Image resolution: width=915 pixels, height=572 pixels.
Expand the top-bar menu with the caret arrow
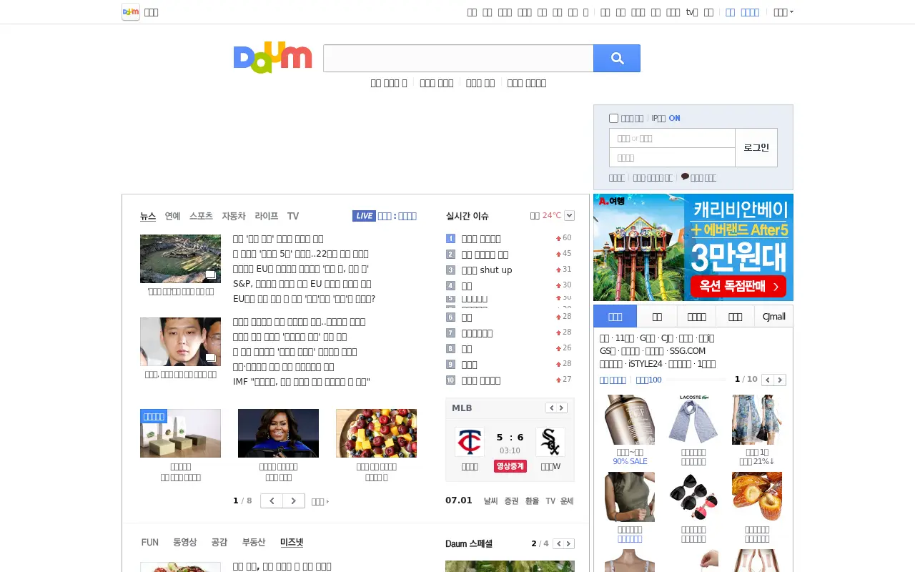(x=784, y=12)
